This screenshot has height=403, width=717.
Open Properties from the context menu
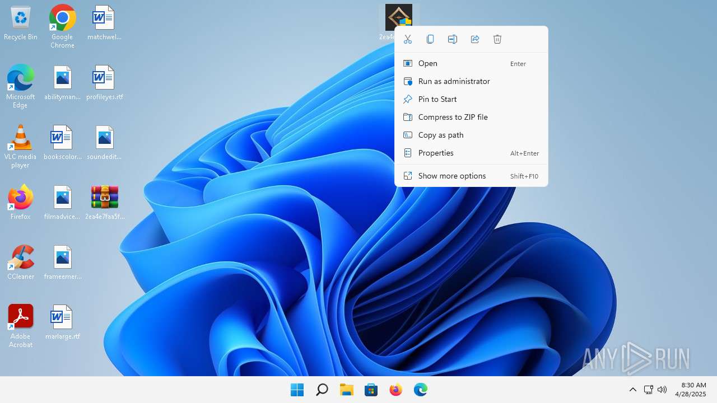click(471, 153)
